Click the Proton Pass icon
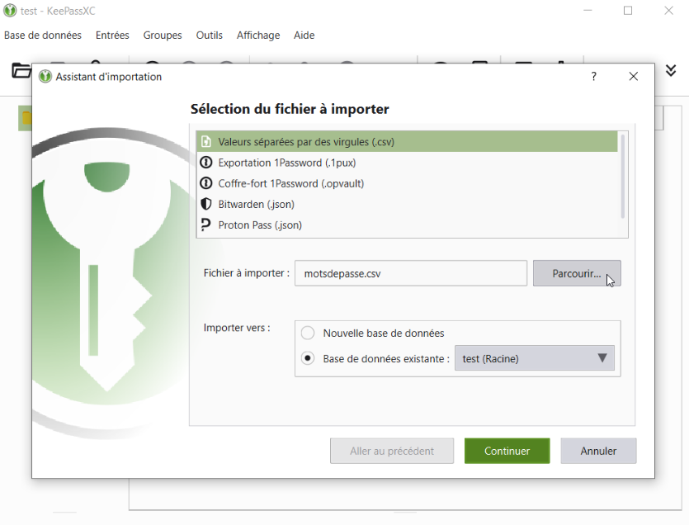689x525 pixels. [x=205, y=225]
